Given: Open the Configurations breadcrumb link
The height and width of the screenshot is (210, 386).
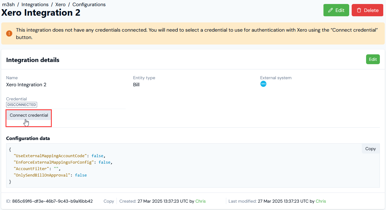Looking at the screenshot, I should [89, 5].
